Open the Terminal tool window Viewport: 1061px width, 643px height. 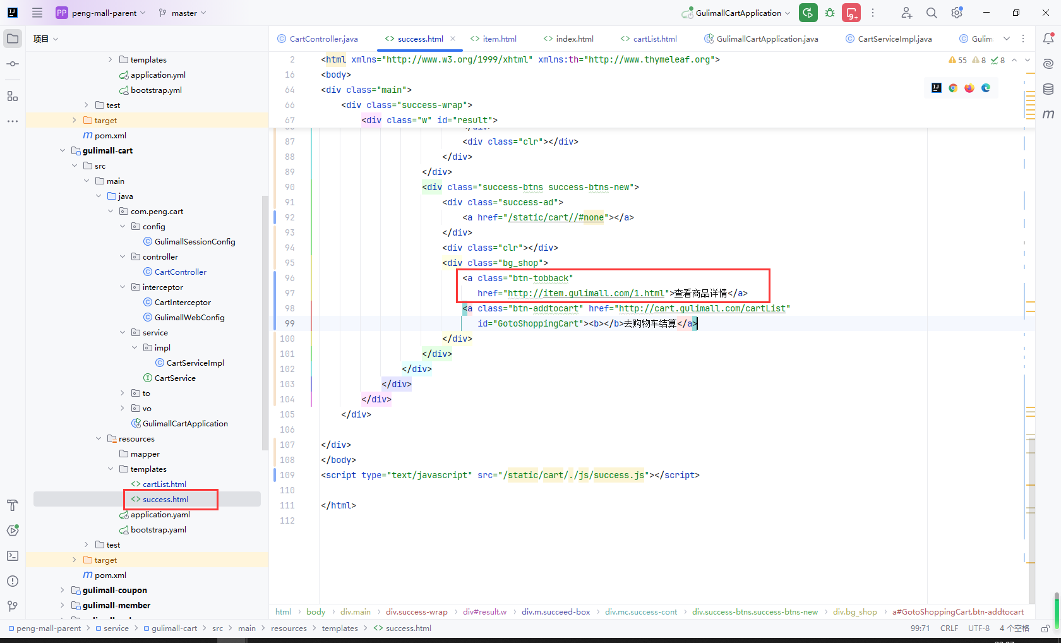click(13, 556)
